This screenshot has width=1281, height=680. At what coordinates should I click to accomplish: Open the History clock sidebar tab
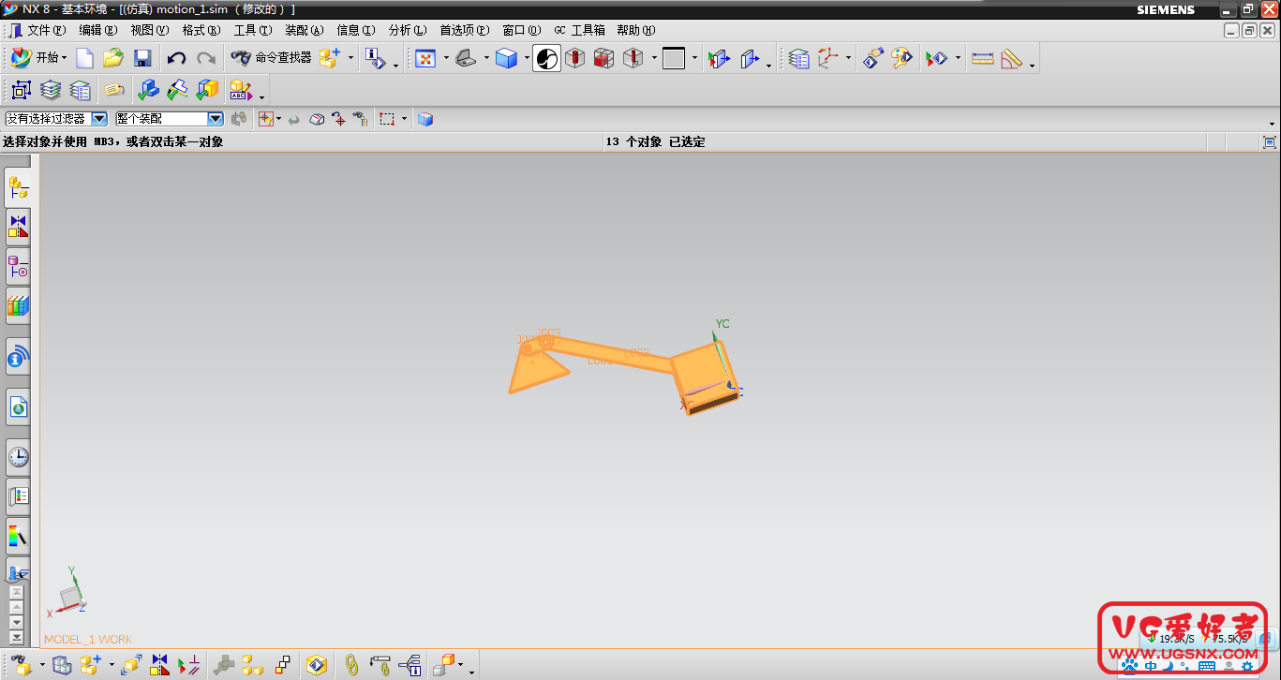point(18,457)
